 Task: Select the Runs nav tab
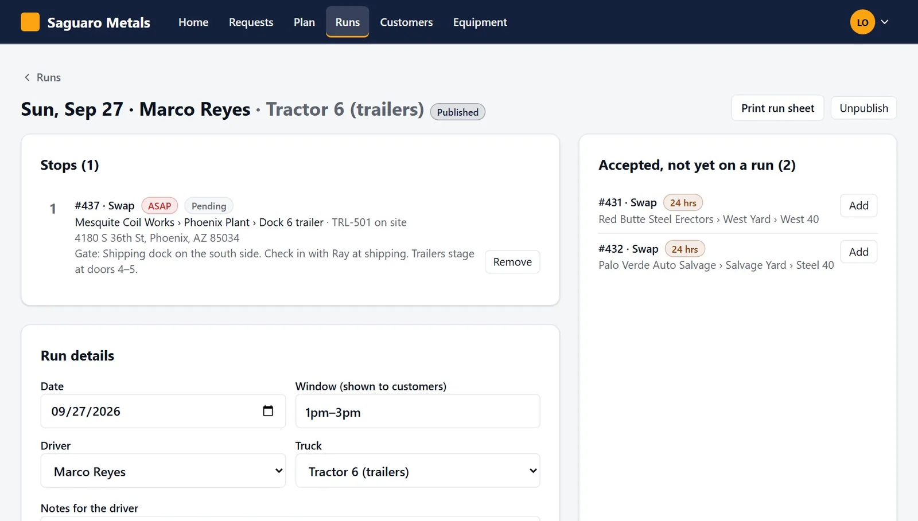click(348, 22)
